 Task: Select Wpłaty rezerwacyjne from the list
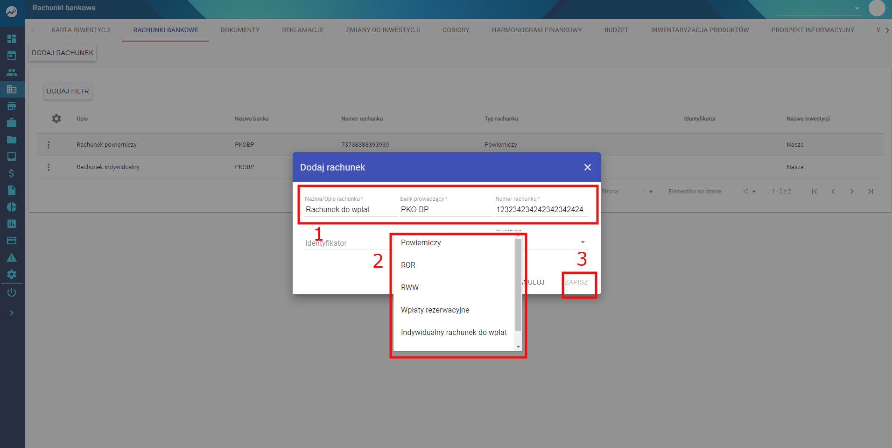coord(435,310)
